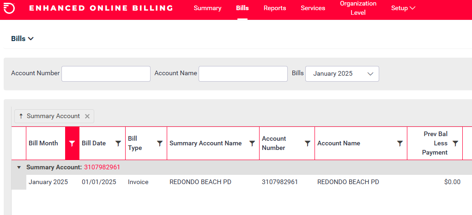The image size is (472, 215).
Task: Open the Bill Type filter icon
Action: click(160, 143)
